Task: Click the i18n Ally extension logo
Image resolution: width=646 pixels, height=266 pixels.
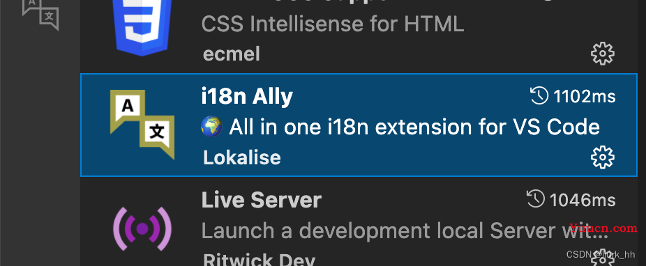Action: (142, 125)
